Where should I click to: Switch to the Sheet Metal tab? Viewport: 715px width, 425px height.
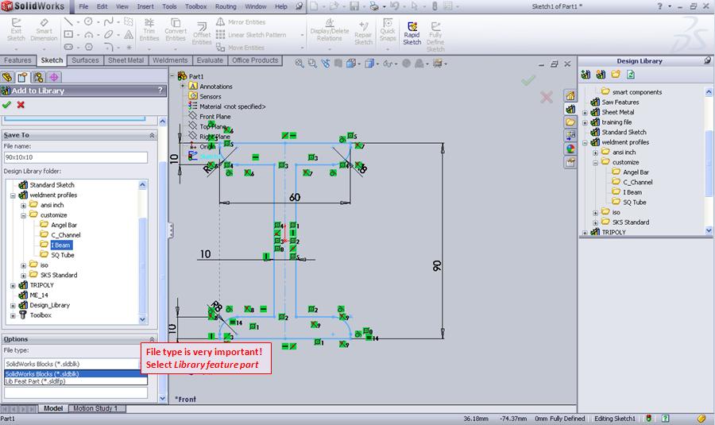click(x=126, y=60)
